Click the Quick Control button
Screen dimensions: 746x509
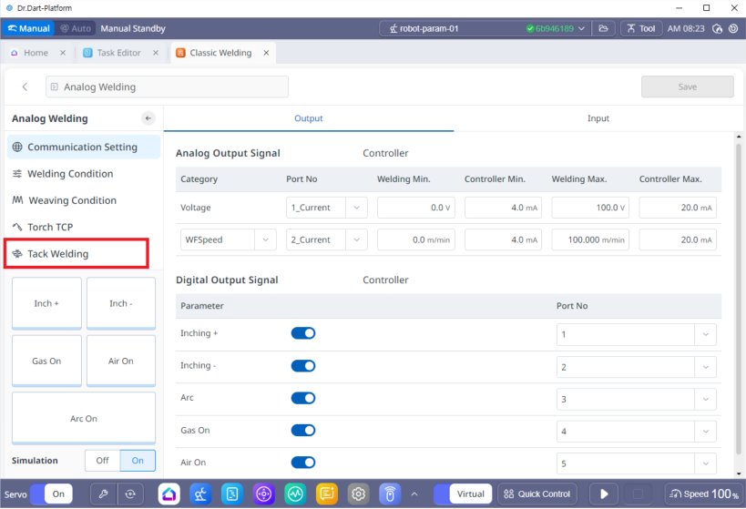(536, 494)
